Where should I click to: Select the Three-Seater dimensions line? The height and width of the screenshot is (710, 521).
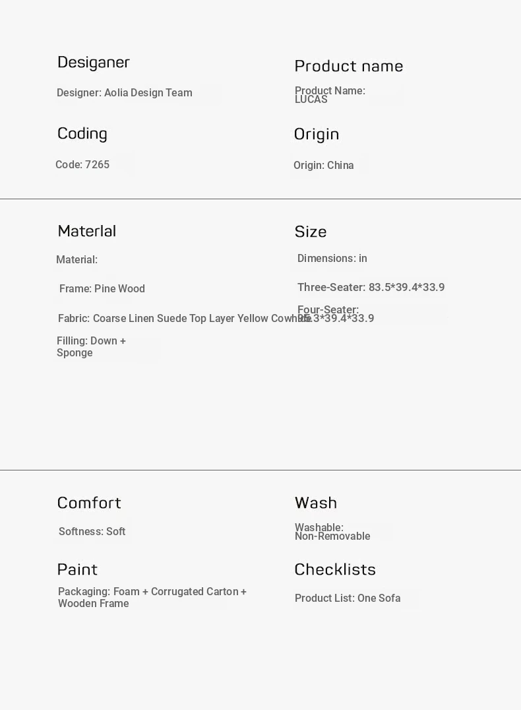(371, 288)
